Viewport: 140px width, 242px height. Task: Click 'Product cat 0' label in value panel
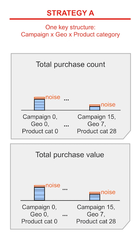(x=39, y=221)
